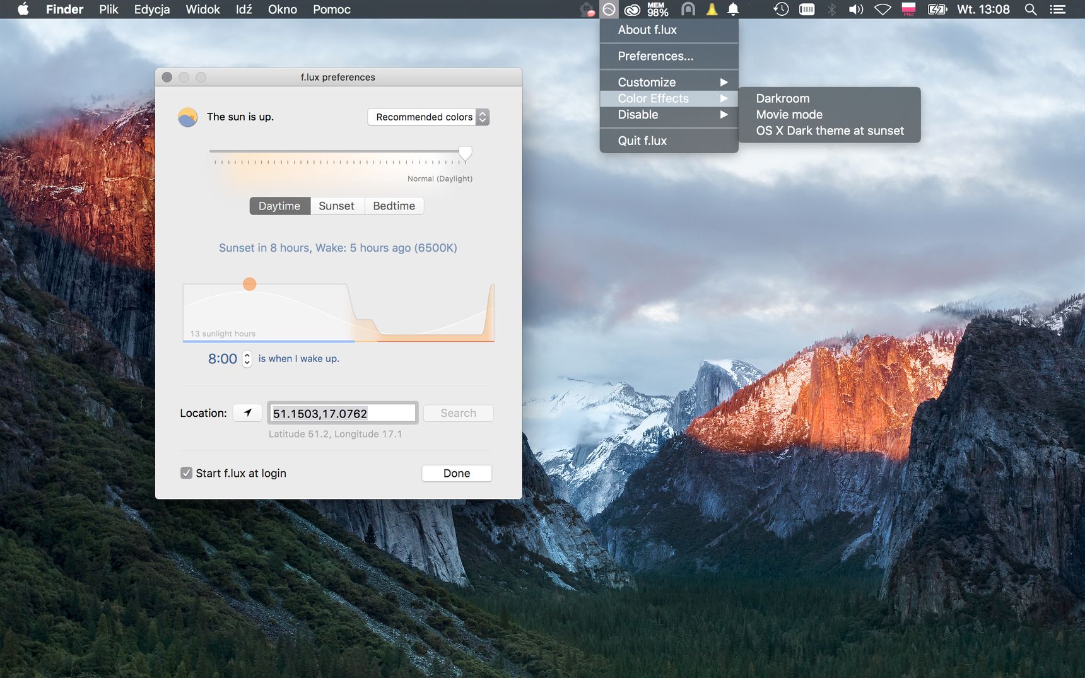Image resolution: width=1085 pixels, height=678 pixels.
Task: Enable Darkroom color effect
Action: (829, 98)
